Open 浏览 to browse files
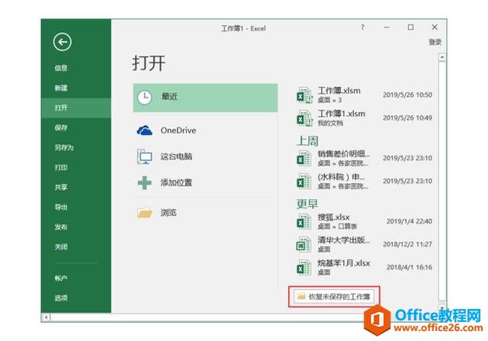 point(169,213)
